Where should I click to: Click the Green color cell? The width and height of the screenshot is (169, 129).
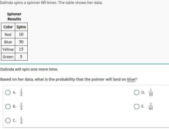point(8,57)
